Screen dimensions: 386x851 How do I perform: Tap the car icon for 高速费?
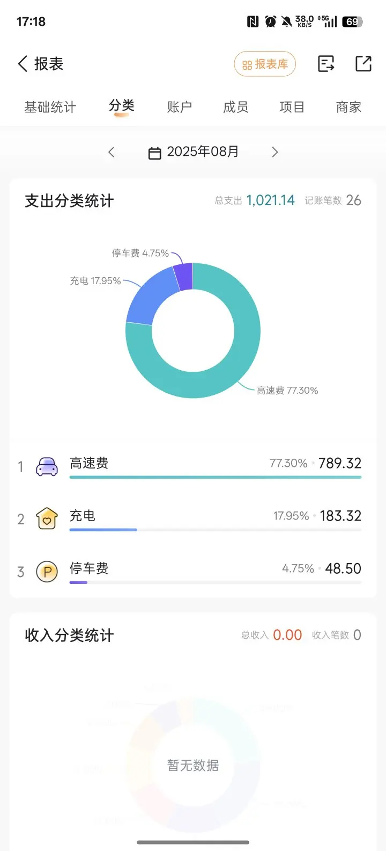coord(47,466)
